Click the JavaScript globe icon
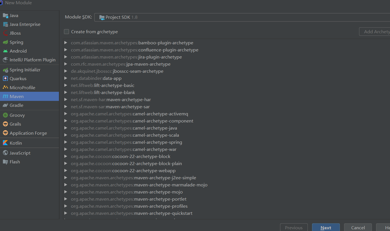The width and height of the screenshot is (390, 231). [x=5, y=153]
